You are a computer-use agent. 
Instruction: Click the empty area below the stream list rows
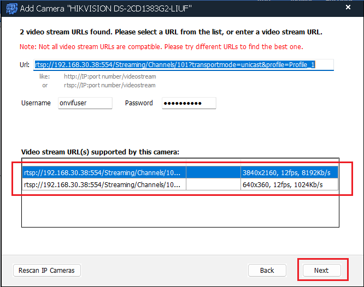(x=180, y=210)
